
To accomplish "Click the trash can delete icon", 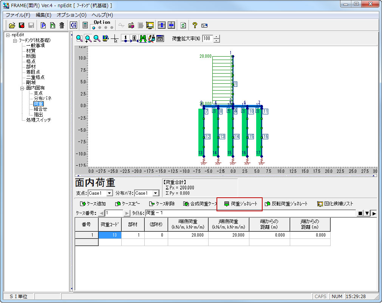I will coord(62,25).
